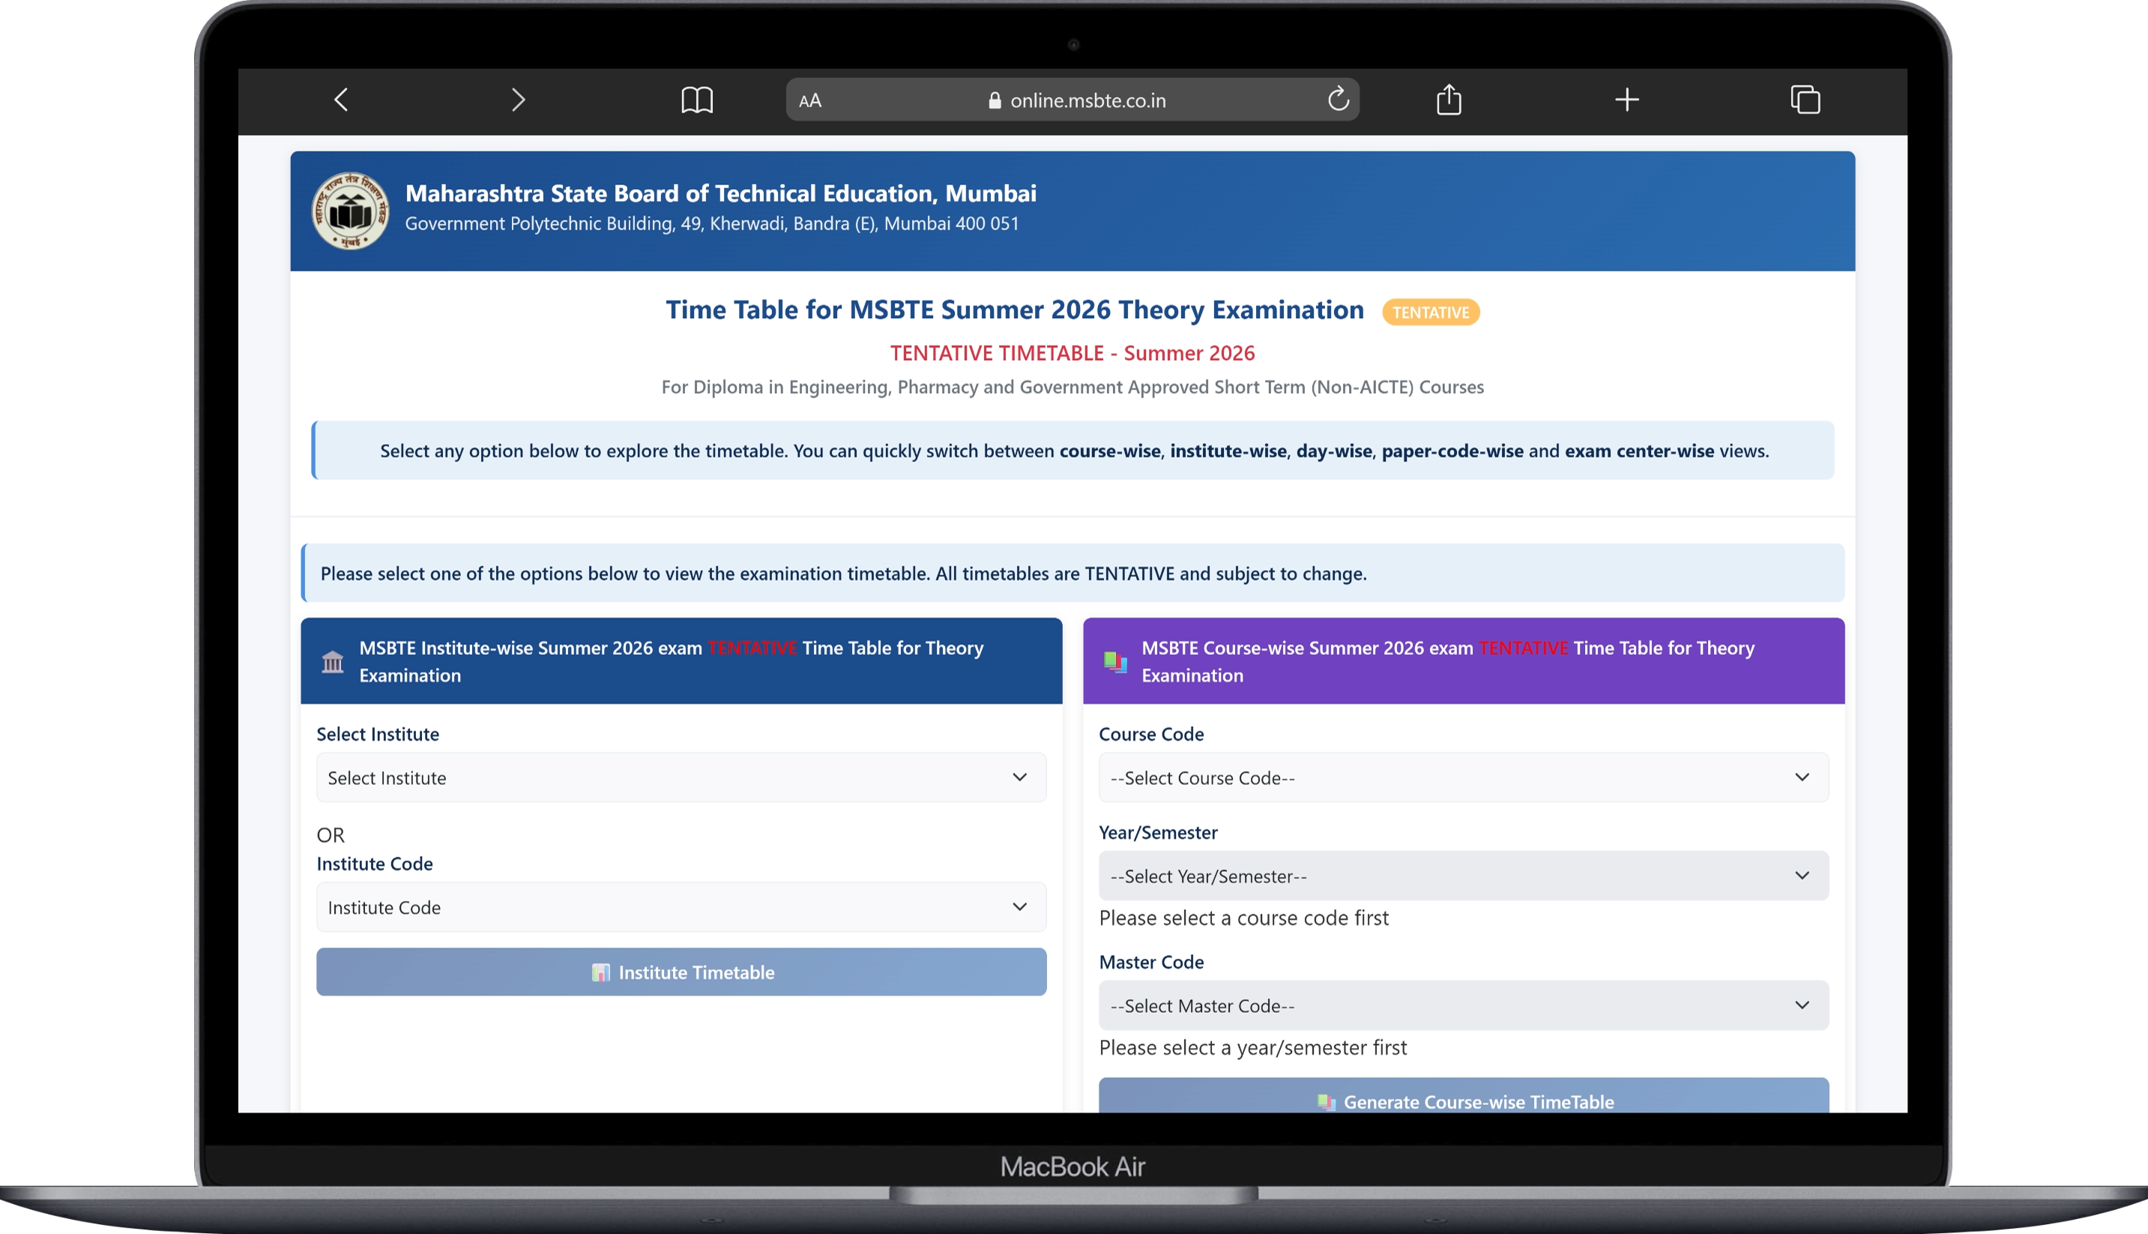Click the online.msbte.co.in address field
This screenshot has height=1234, width=2148.
point(1073,100)
